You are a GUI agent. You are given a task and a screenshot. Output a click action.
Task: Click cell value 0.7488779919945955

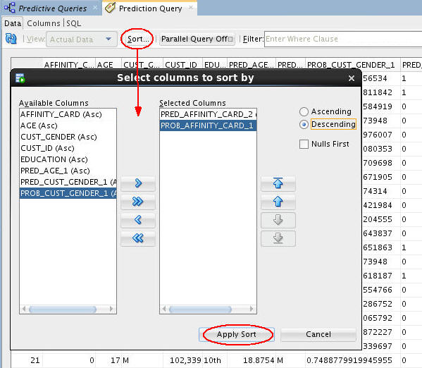[x=352, y=360]
